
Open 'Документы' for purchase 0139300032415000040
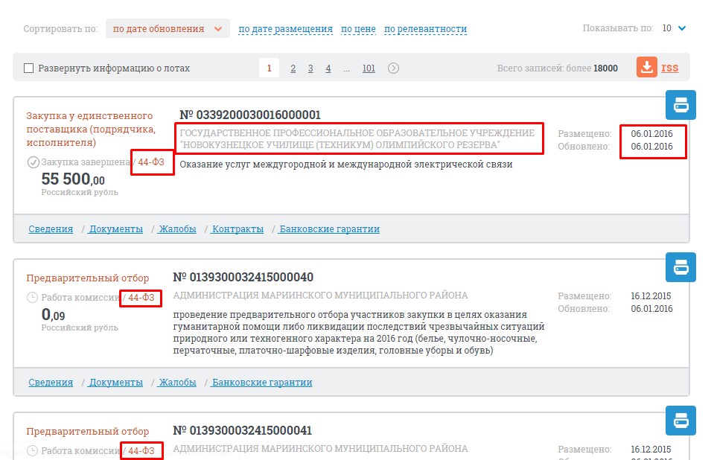tap(115, 383)
